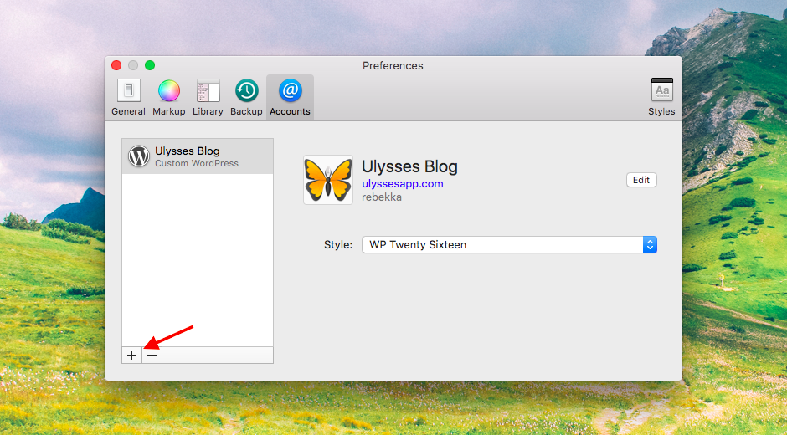Click the butterfly Ulysses account icon
The width and height of the screenshot is (787, 435).
click(x=328, y=180)
